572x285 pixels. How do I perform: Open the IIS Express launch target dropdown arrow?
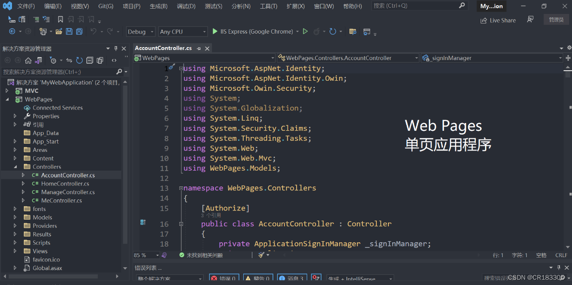298,32
